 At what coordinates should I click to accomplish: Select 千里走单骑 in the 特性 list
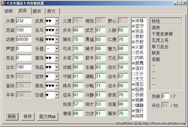(x=162, y=34)
